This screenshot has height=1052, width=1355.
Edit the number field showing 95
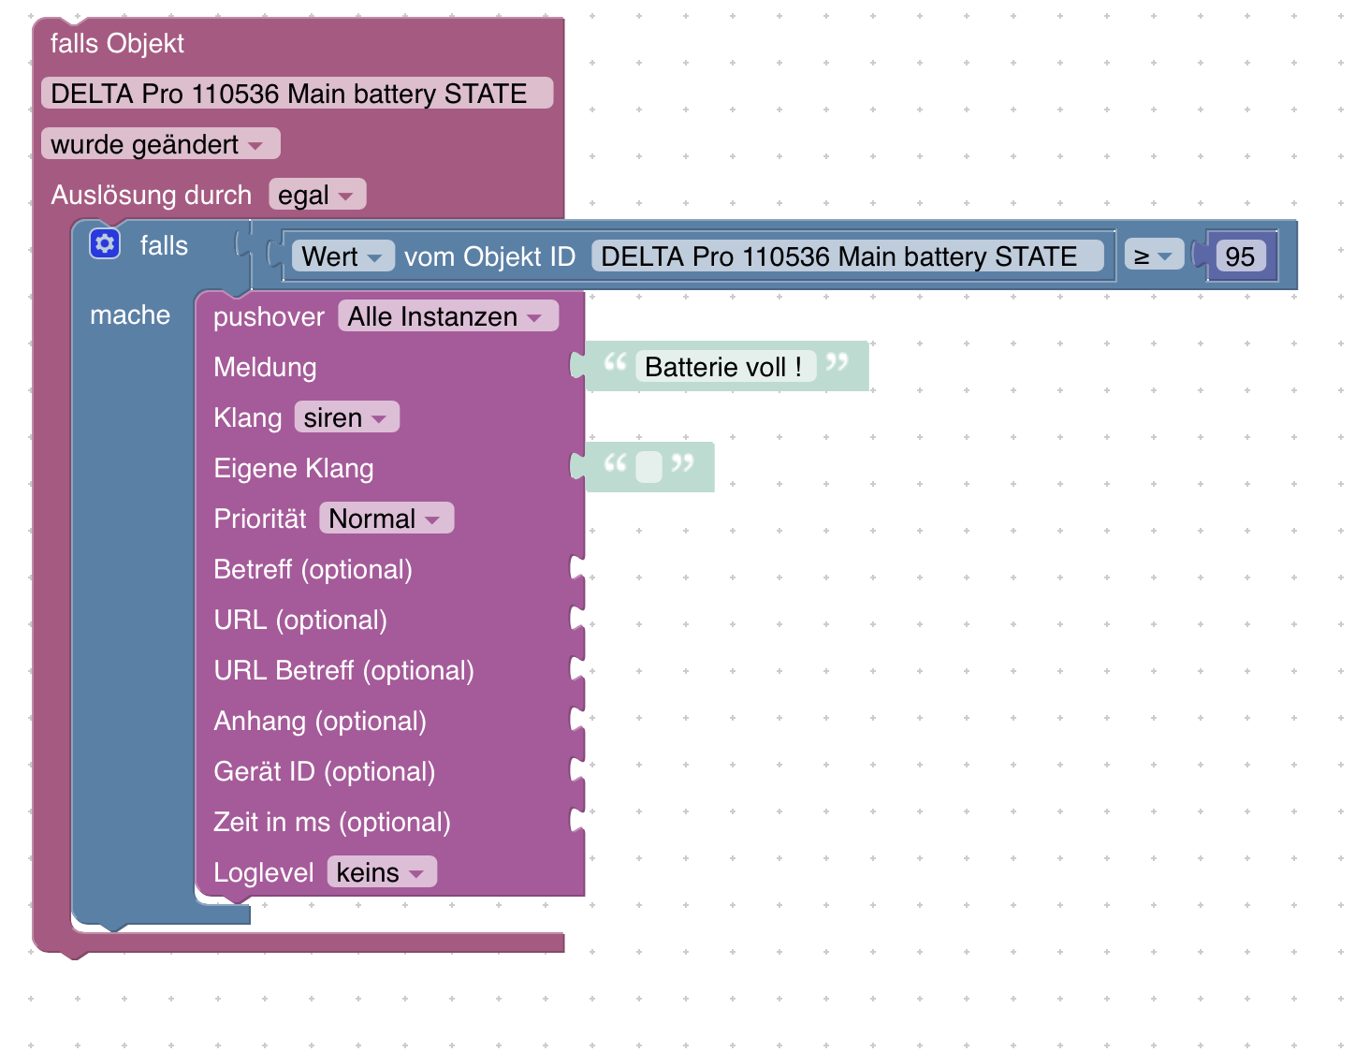[x=1240, y=256]
